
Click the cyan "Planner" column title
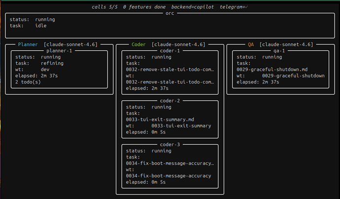pos(28,44)
